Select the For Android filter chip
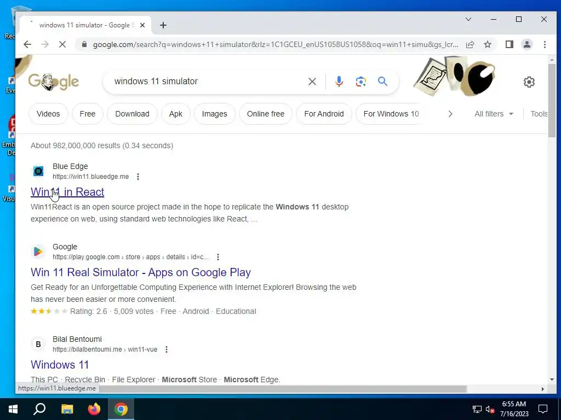561x420 pixels. pos(324,114)
